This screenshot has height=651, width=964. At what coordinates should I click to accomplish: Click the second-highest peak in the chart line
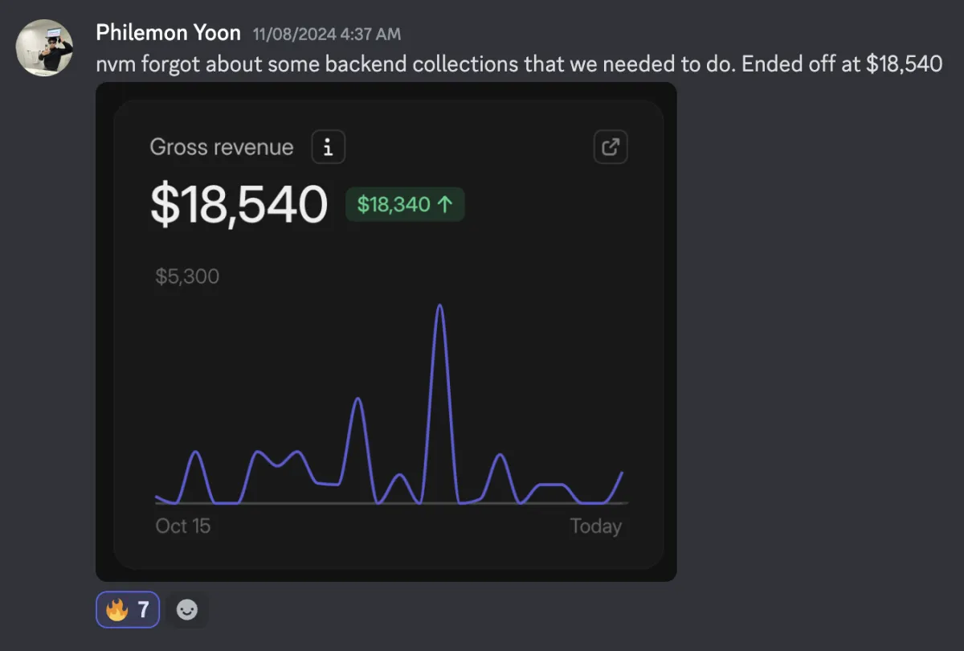[x=358, y=399]
